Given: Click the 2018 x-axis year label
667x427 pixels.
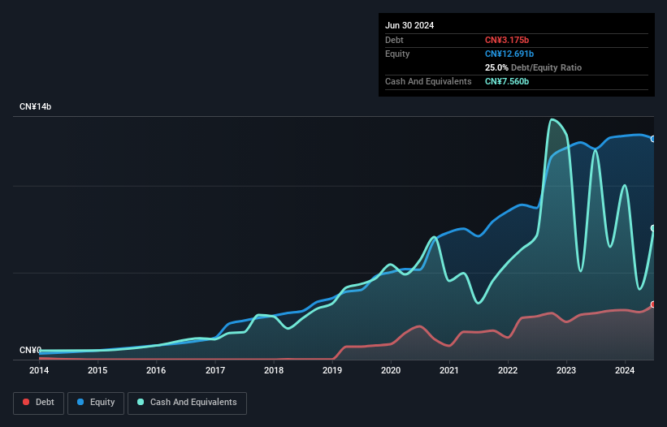Looking at the screenshot, I should coord(274,370).
